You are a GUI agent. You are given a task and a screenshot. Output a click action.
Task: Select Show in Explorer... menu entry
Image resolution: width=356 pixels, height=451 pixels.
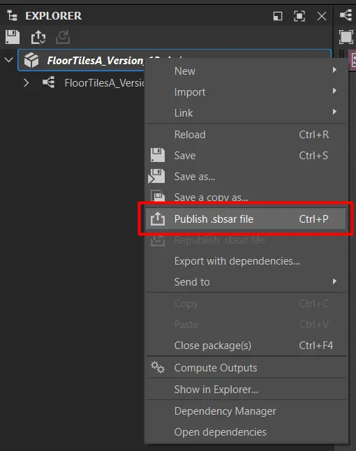pos(246,389)
